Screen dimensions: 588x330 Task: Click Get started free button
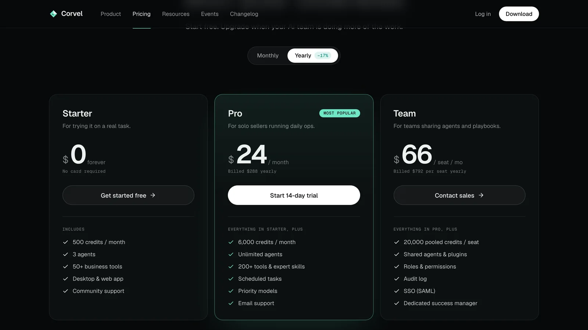click(x=128, y=195)
